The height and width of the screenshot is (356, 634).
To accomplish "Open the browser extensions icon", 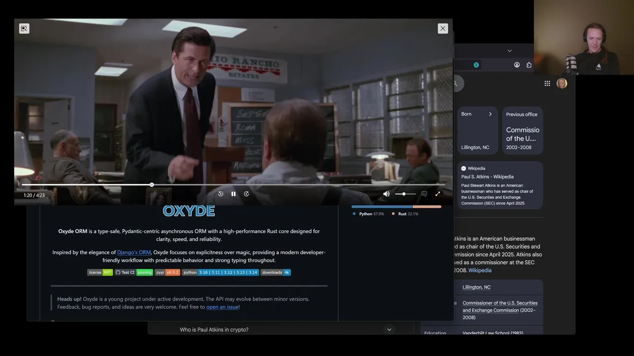I will [x=529, y=65].
